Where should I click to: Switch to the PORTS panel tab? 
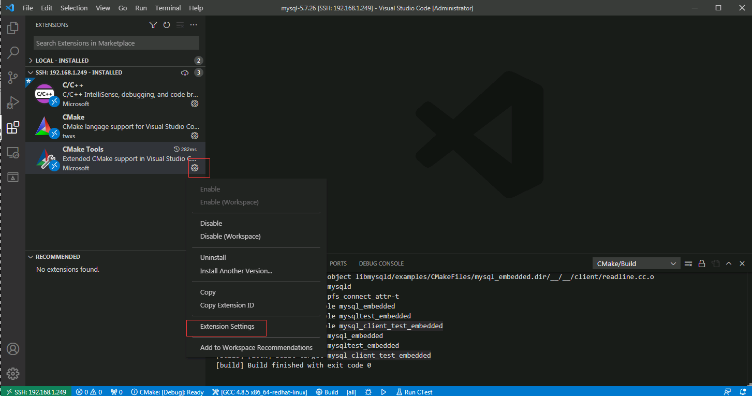[x=338, y=263]
